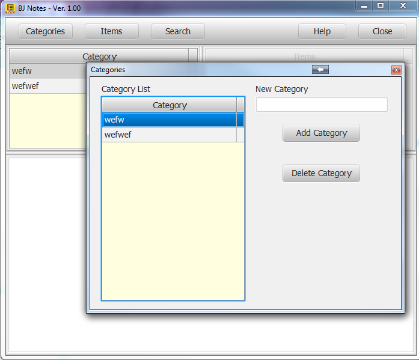This screenshot has height=360, width=419.
Task: Select 'wefwef' row in dialog Category List
Action: click(173, 135)
